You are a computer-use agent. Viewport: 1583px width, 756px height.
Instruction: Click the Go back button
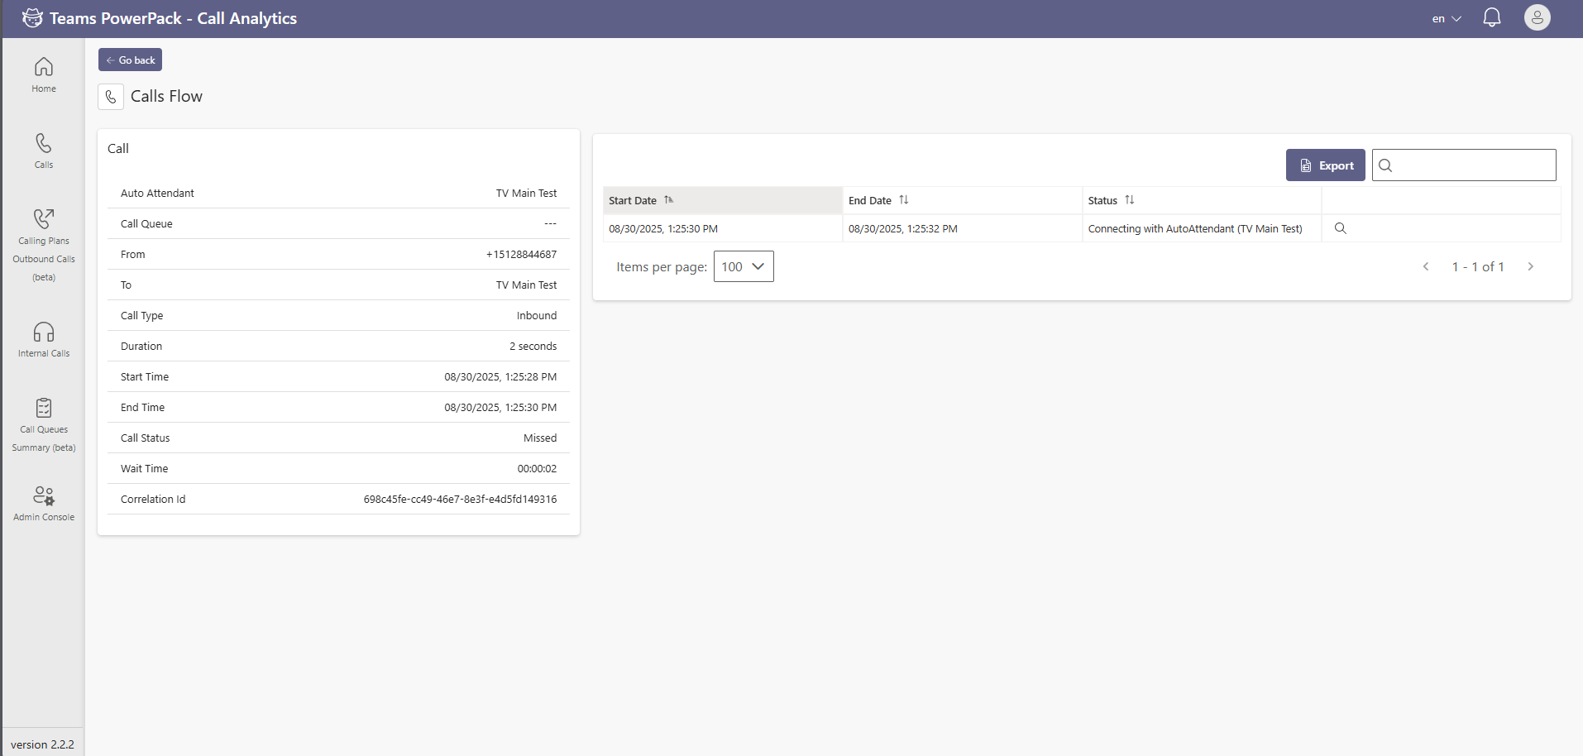(x=130, y=60)
